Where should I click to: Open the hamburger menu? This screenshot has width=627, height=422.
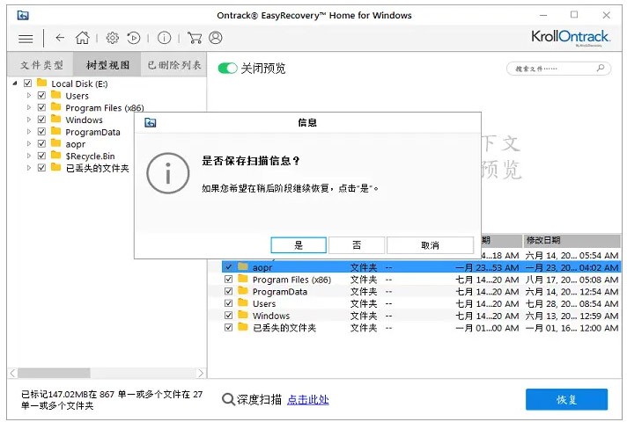(26, 39)
